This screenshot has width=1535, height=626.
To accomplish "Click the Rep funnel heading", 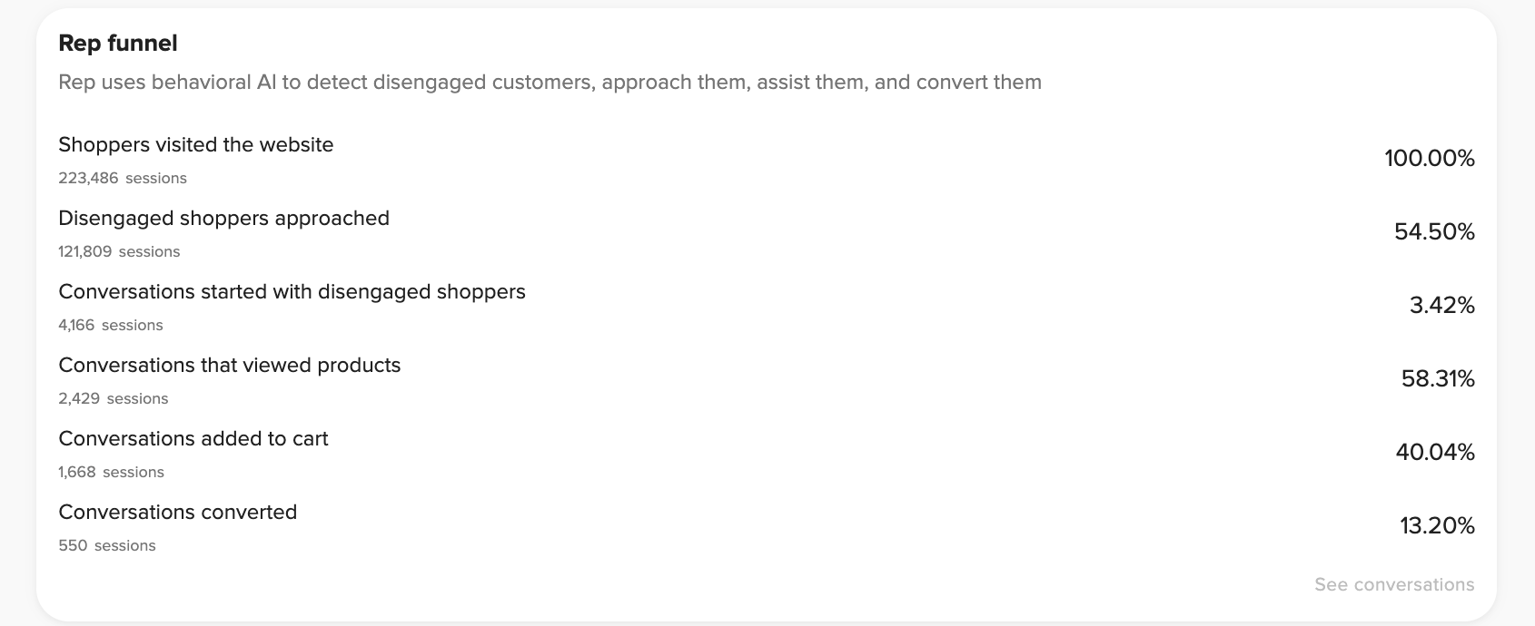I will (x=118, y=44).
